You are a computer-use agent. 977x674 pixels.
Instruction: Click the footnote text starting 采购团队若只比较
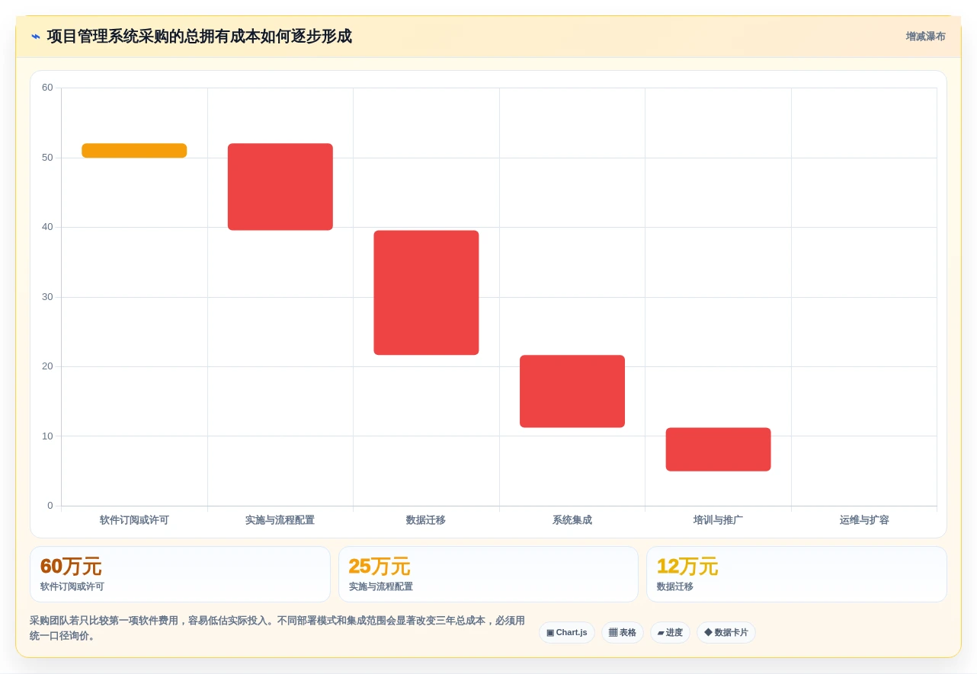(277, 628)
